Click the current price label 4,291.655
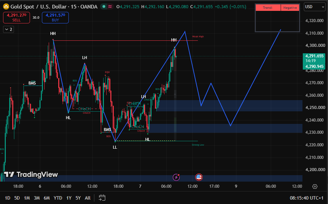This screenshot has width=328, height=204. [314, 56]
